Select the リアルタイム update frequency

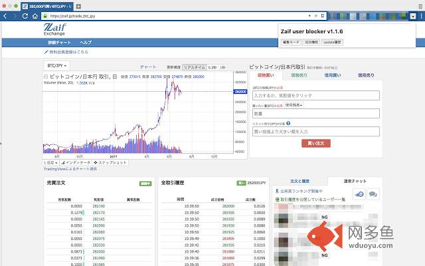pos(195,67)
